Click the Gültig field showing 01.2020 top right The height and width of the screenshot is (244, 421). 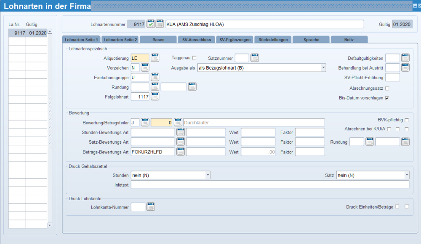click(x=402, y=24)
